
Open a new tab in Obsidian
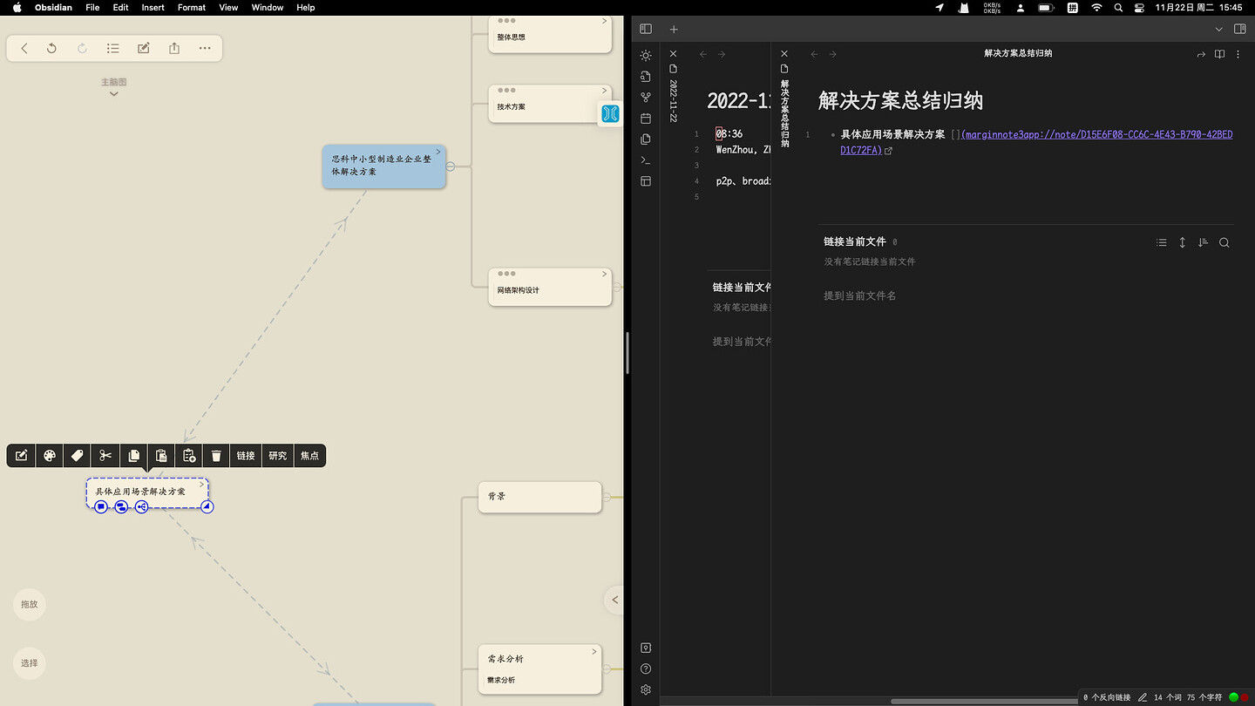(673, 29)
